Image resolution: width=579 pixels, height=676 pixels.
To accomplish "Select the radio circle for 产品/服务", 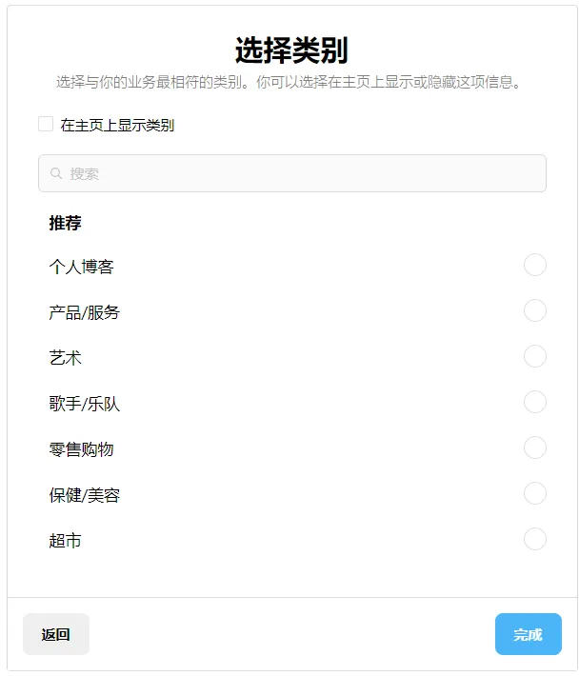I will (x=535, y=310).
